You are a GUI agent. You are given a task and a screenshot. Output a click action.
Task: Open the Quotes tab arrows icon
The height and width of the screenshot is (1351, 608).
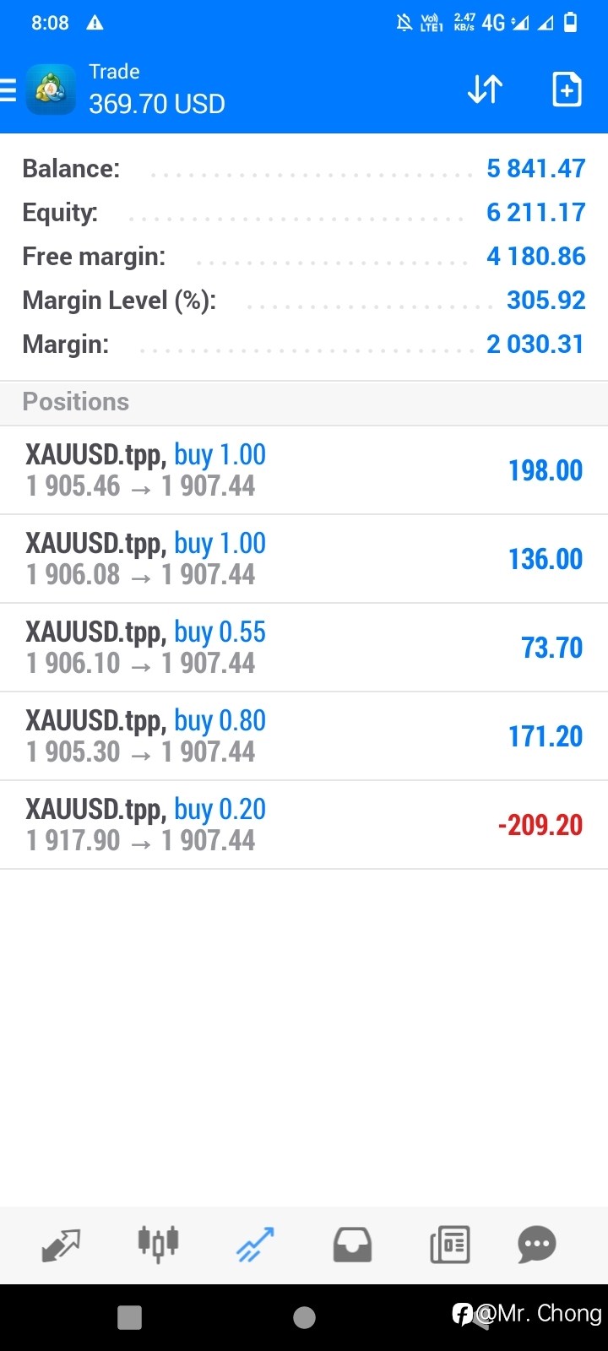click(x=61, y=1245)
